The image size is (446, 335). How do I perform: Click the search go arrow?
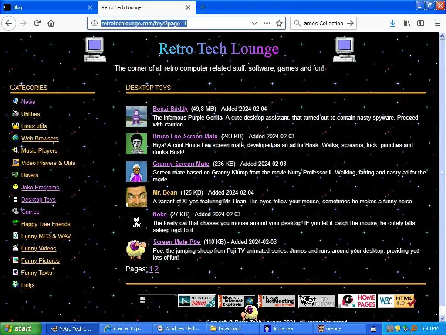350,24
